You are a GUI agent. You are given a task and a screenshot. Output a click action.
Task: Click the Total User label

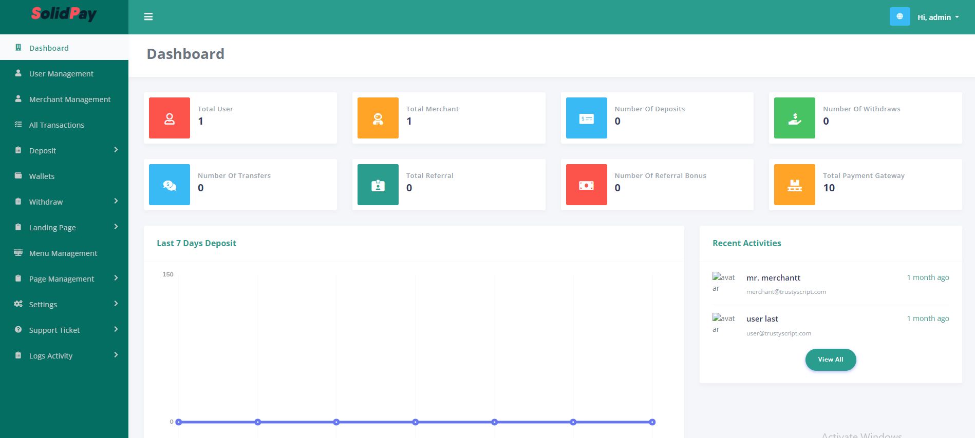pyautogui.click(x=215, y=109)
